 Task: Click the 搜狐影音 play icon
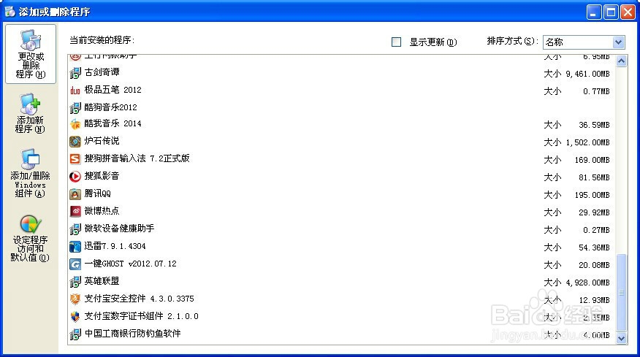(75, 177)
